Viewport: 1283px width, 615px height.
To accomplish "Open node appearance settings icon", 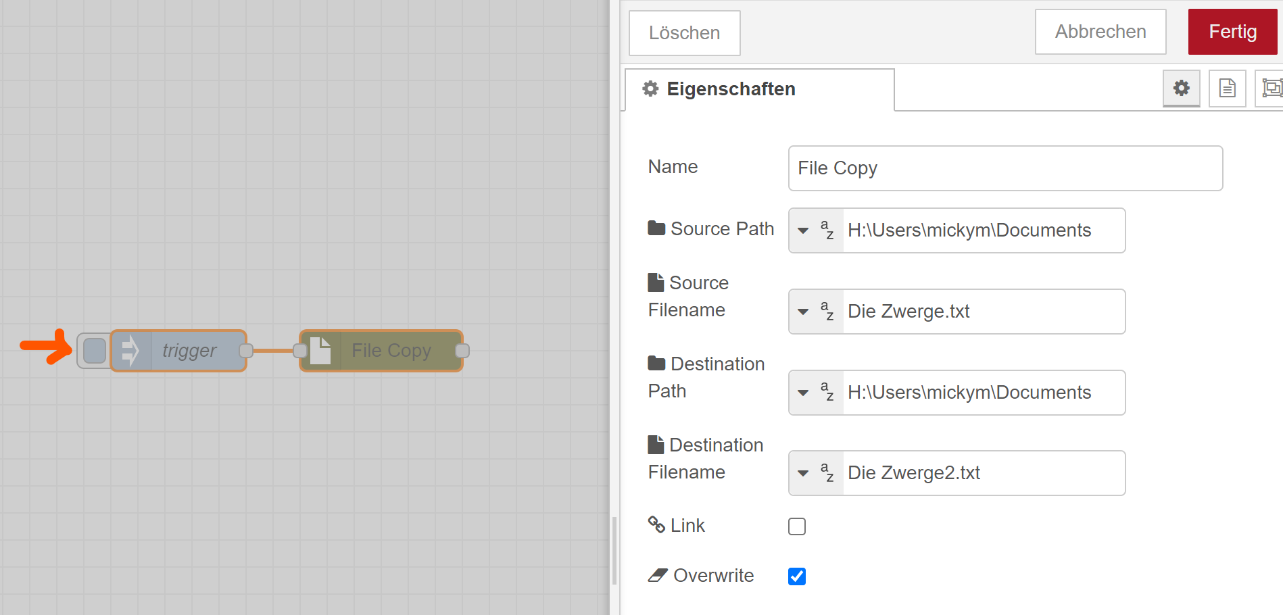I will coord(1271,88).
